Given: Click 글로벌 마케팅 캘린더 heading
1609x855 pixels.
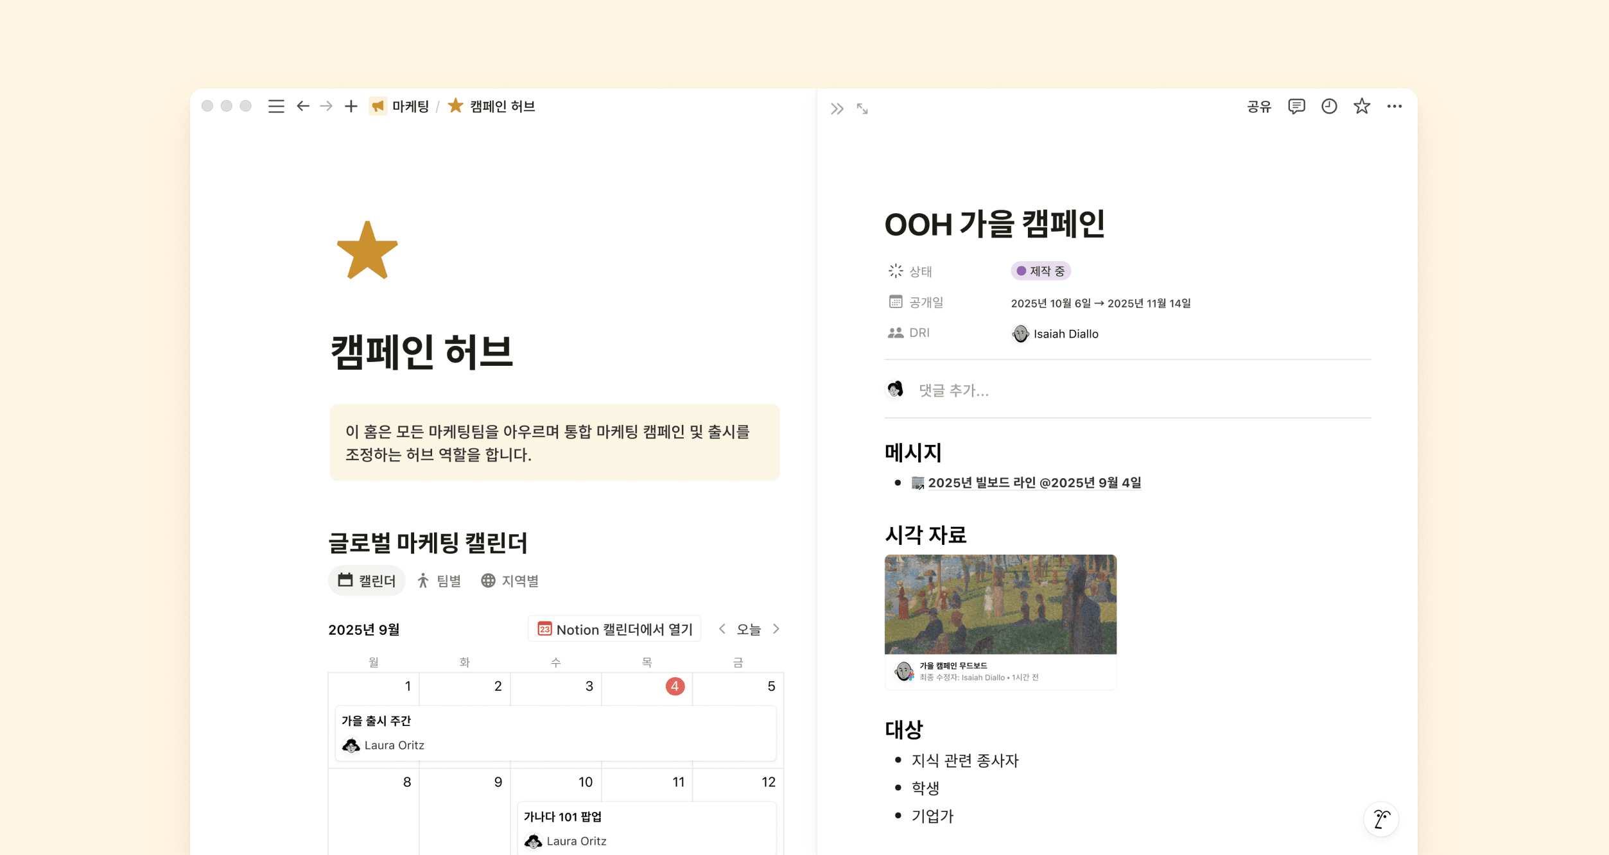Looking at the screenshot, I should point(428,543).
